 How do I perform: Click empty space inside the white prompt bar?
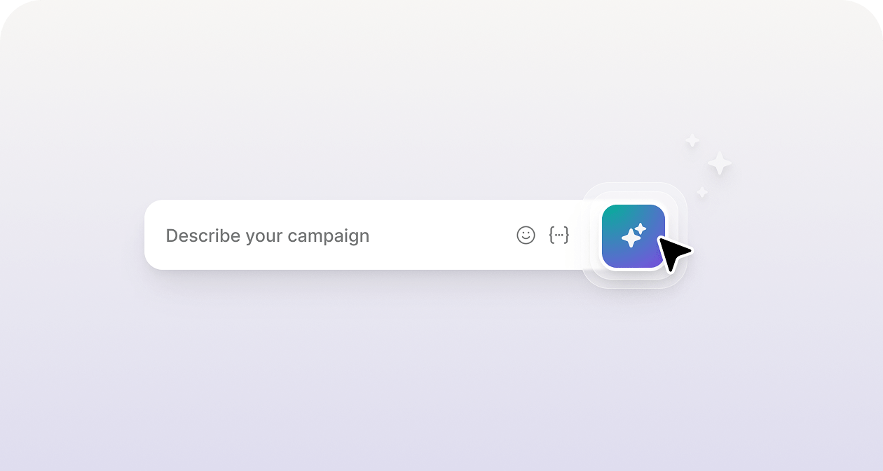441,235
